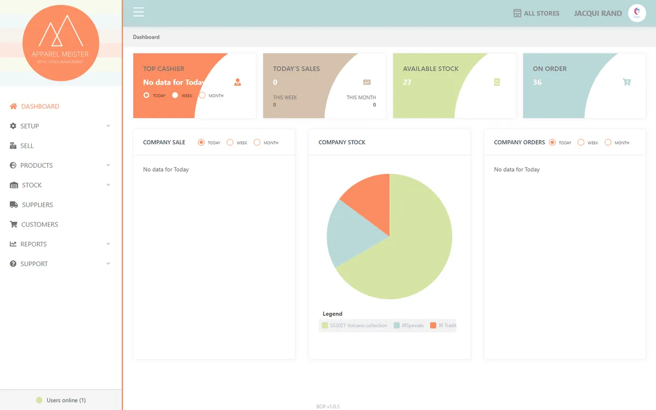
Task: Click the JRSpecials legend swatch
Action: [396, 325]
